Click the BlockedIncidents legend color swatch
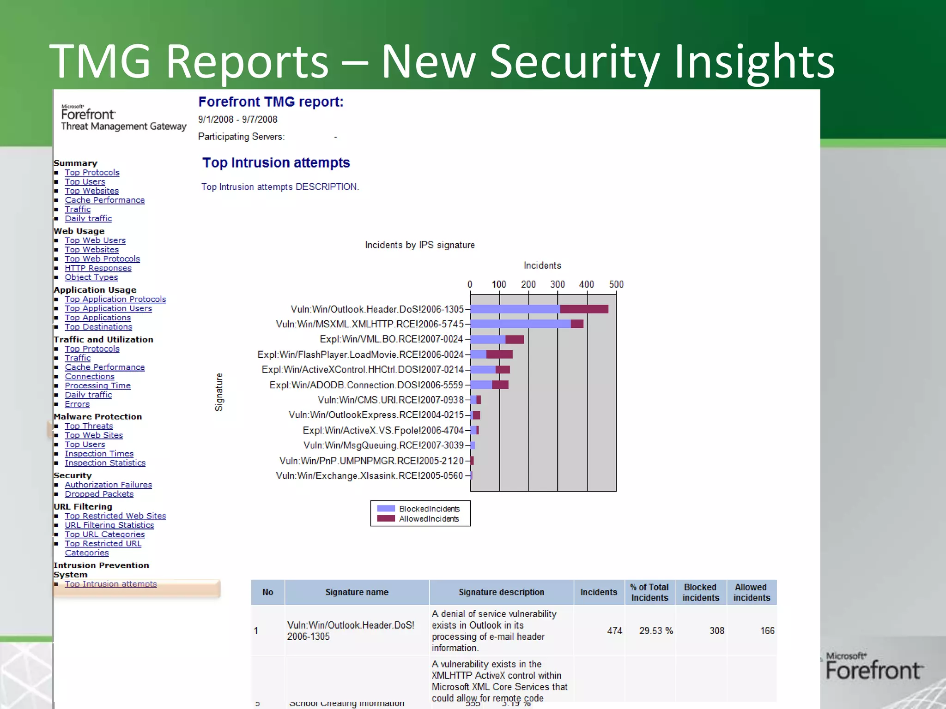Screen dimensions: 946x709 [386, 508]
